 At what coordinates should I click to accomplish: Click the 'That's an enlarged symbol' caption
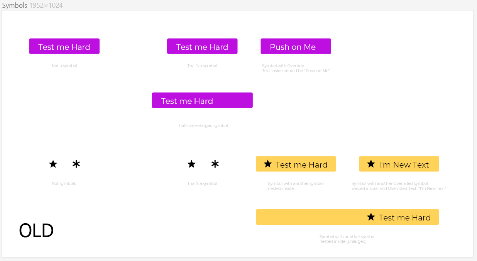(202, 126)
